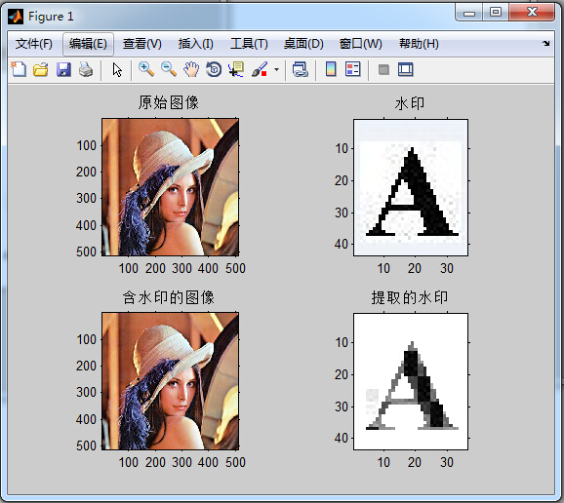Maximize the Figure 1 window
The width and height of the screenshot is (564, 503).
tap(496, 13)
